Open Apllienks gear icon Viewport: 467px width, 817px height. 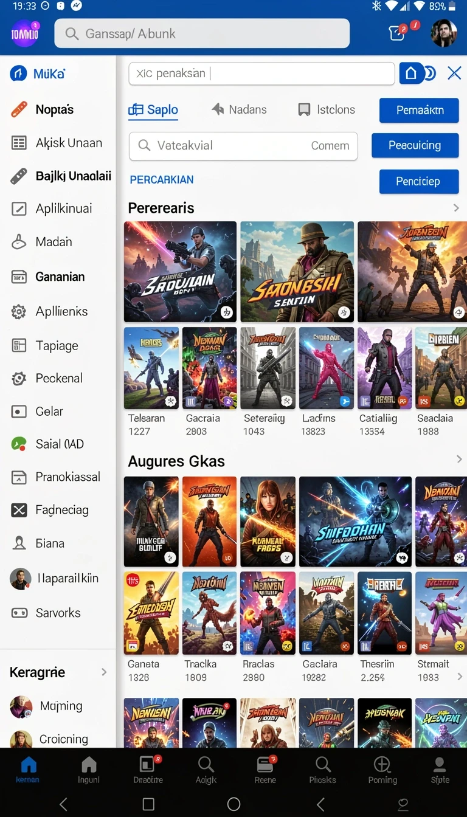click(19, 312)
